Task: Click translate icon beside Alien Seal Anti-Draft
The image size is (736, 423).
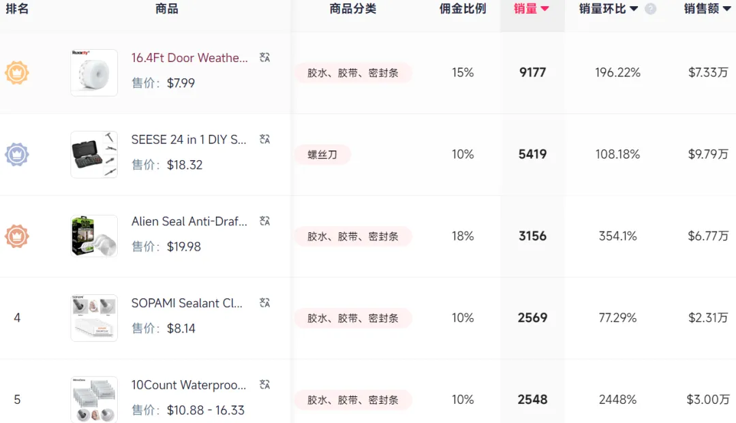Action: tap(265, 221)
